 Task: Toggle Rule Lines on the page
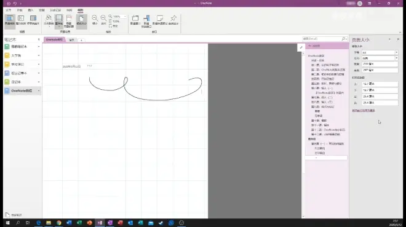coord(59,20)
